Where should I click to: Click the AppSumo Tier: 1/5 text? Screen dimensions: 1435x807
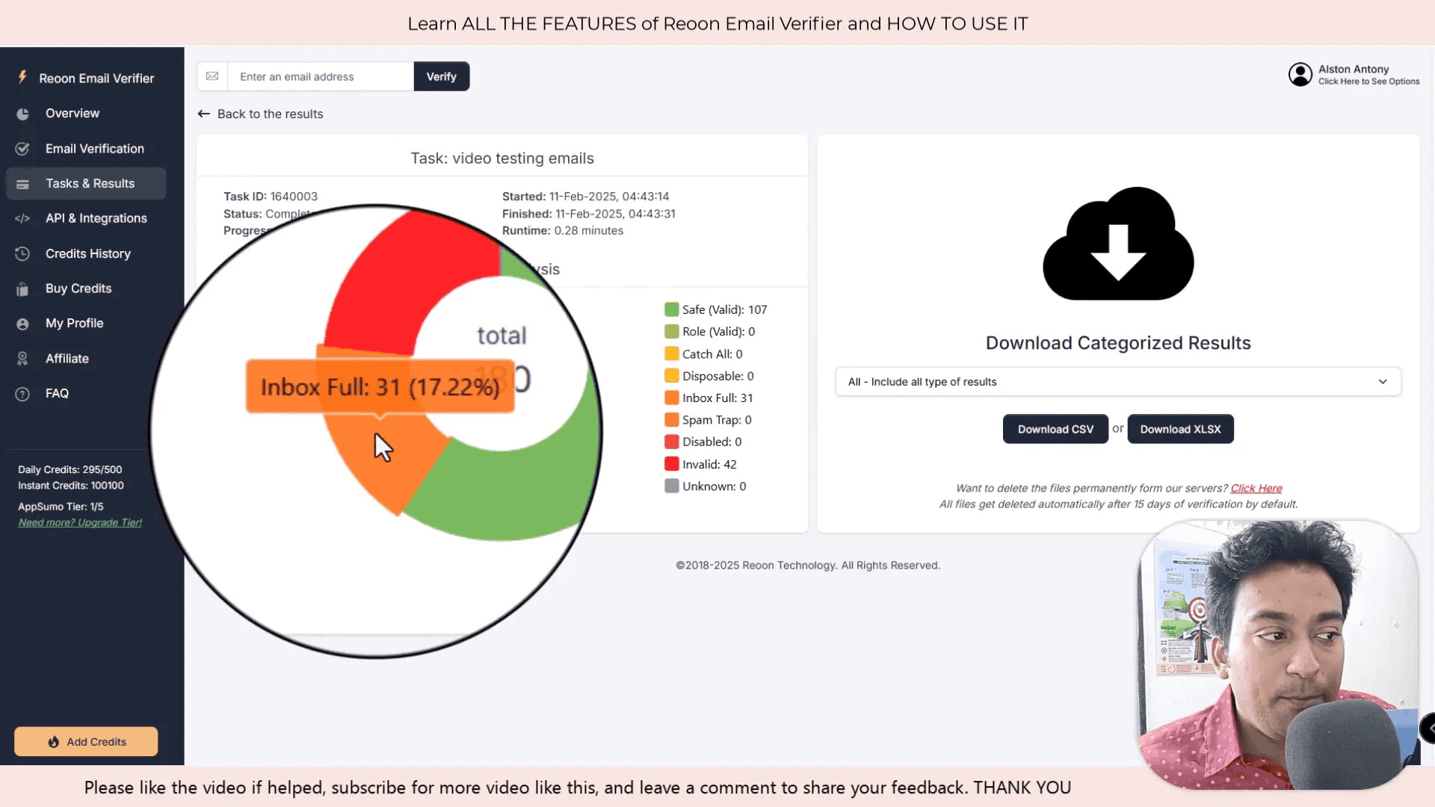tap(61, 507)
